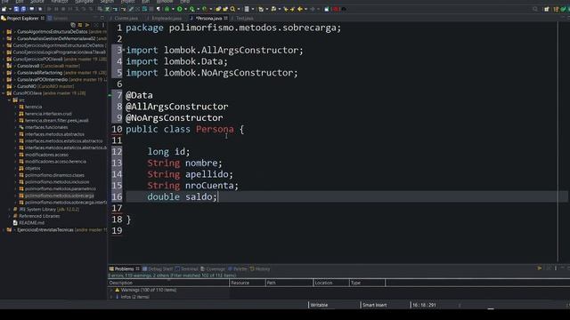Click the 'String nroCuenta;' code line

(192, 186)
